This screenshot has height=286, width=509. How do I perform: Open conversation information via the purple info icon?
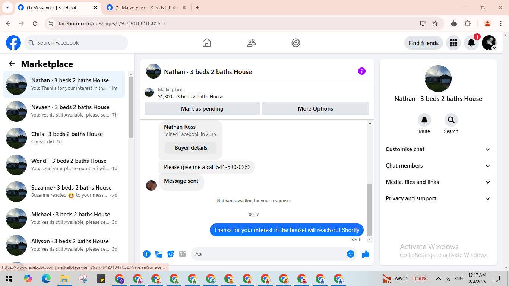pyautogui.click(x=362, y=71)
